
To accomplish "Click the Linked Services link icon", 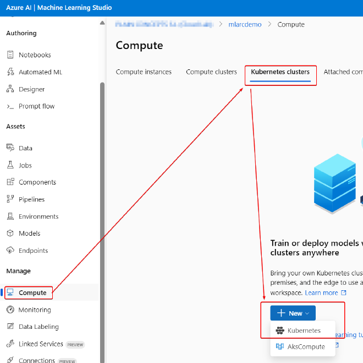I will [x=10, y=344].
